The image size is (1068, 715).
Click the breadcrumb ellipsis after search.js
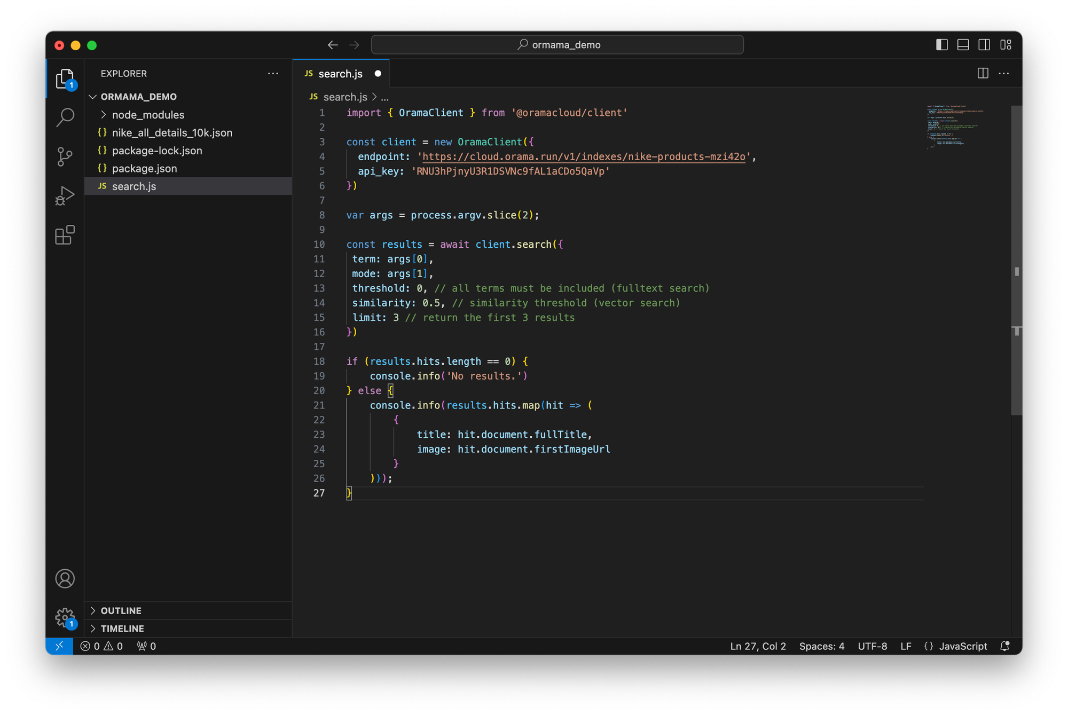(385, 97)
